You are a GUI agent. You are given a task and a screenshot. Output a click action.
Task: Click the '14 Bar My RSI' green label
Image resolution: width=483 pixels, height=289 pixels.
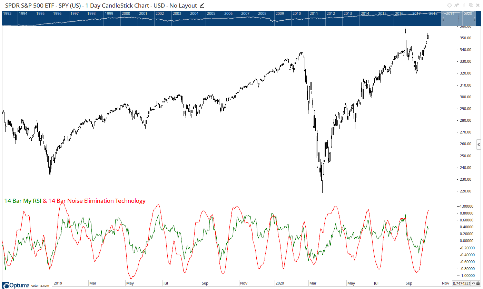22,201
